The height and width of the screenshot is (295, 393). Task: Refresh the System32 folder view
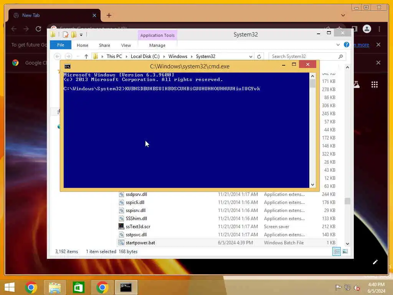click(259, 56)
